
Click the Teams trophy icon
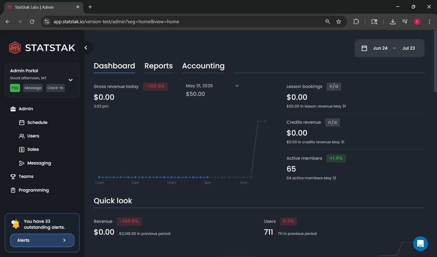tap(13, 177)
